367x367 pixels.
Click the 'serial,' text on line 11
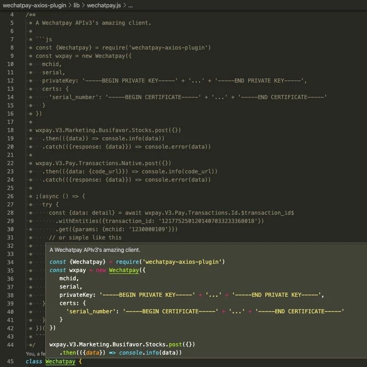[54, 72]
